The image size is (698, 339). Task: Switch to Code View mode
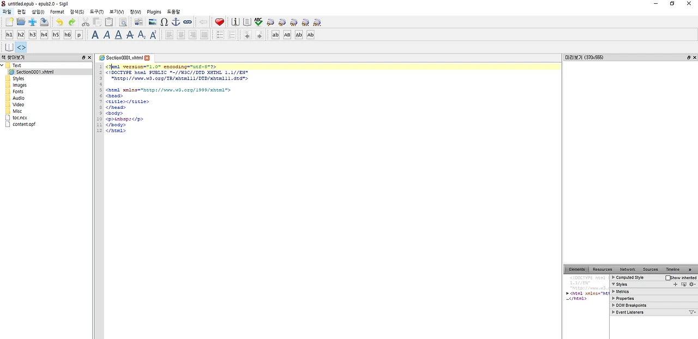pos(21,47)
